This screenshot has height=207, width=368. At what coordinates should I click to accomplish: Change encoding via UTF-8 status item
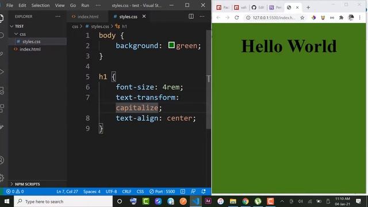pyautogui.click(x=111, y=191)
